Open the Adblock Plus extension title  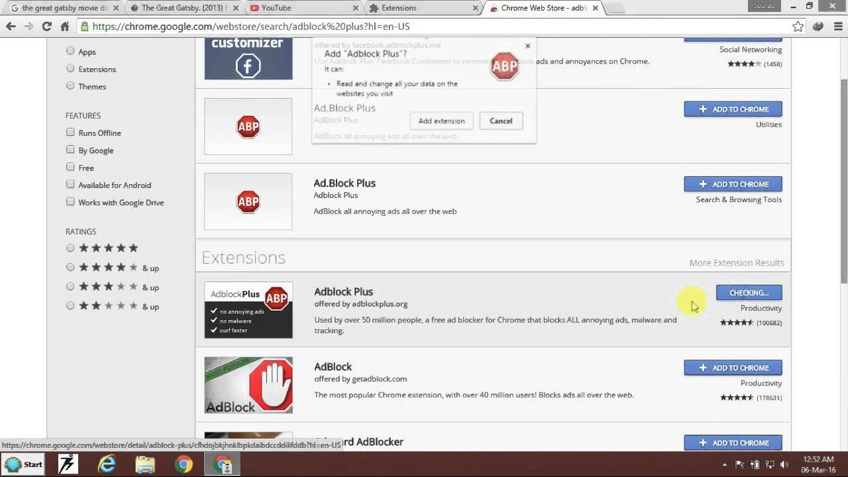click(x=343, y=291)
